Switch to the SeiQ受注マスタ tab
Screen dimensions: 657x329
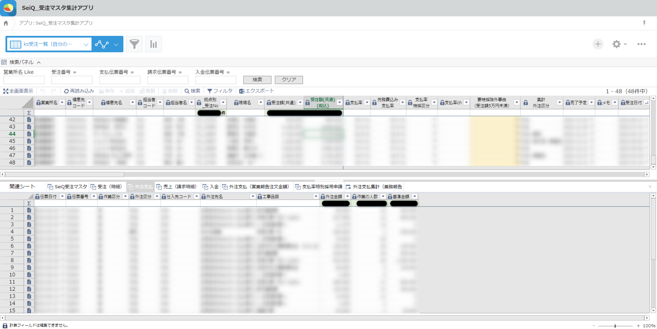click(x=67, y=187)
